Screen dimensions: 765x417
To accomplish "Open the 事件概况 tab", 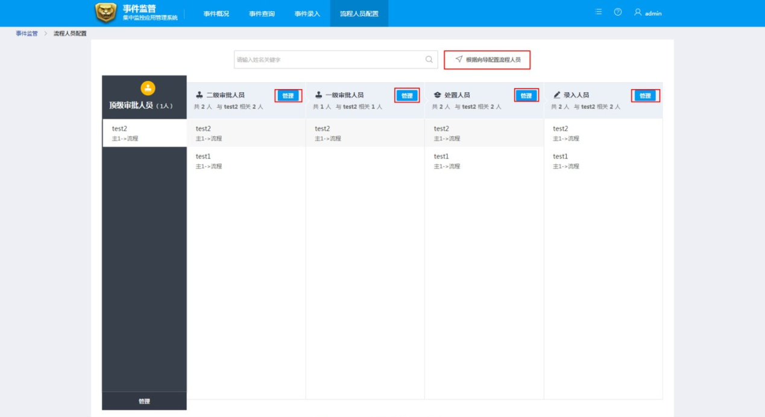I will 216,13.
